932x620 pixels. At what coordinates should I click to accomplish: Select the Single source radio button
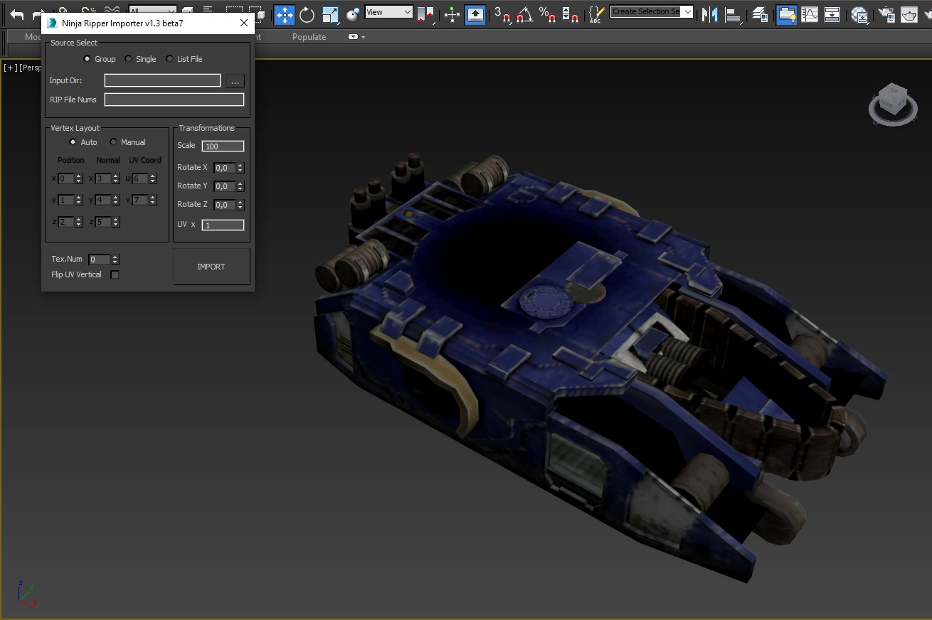coord(129,59)
